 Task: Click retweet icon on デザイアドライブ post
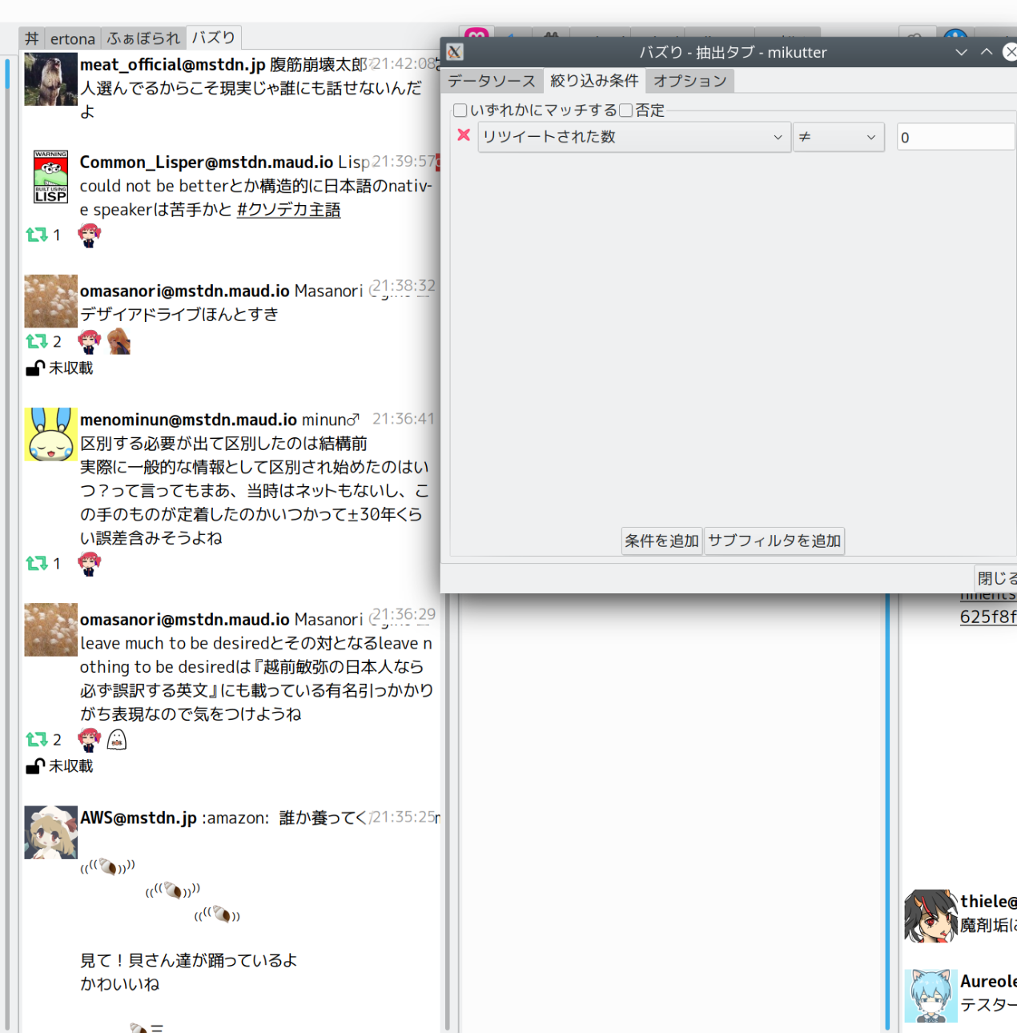(x=37, y=341)
